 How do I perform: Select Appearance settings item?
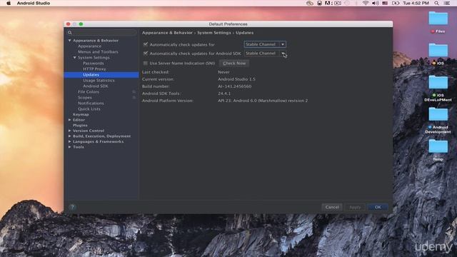pos(89,46)
